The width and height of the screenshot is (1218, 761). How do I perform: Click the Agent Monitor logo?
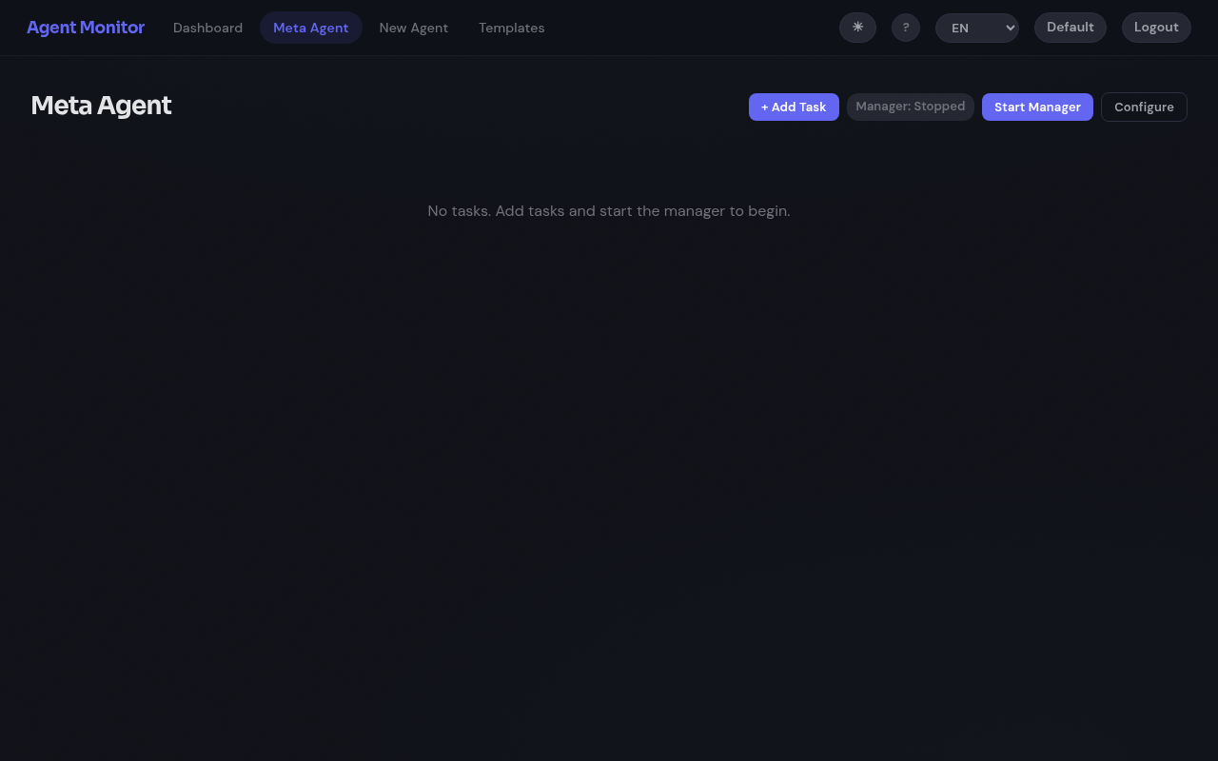coord(86,28)
